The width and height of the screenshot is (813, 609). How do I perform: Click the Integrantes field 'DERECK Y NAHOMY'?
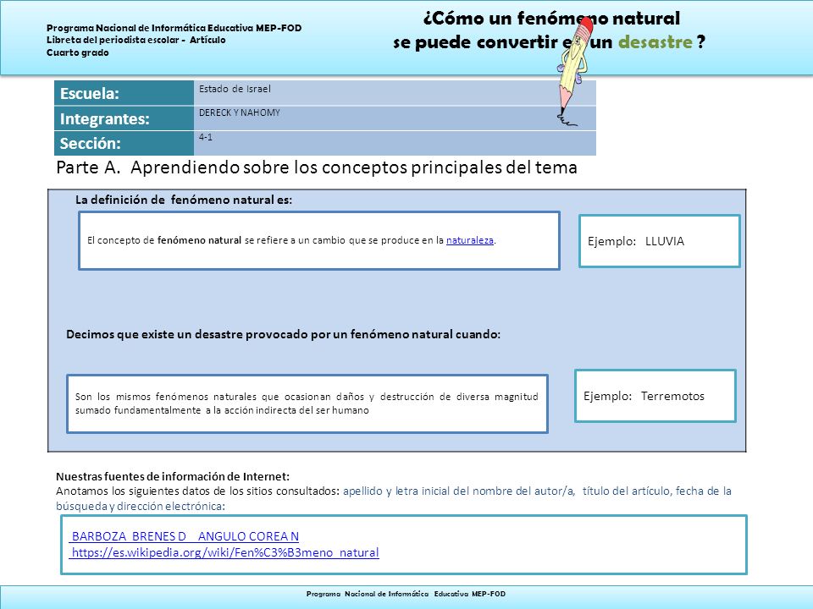point(395,118)
